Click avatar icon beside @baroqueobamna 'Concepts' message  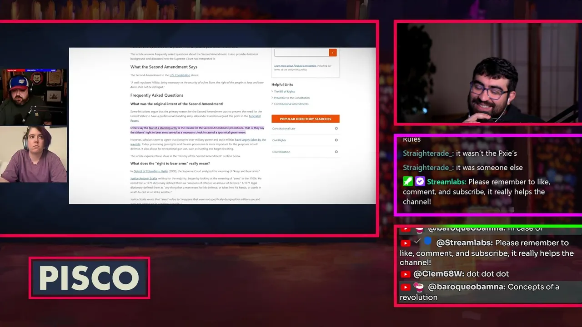coord(419,287)
